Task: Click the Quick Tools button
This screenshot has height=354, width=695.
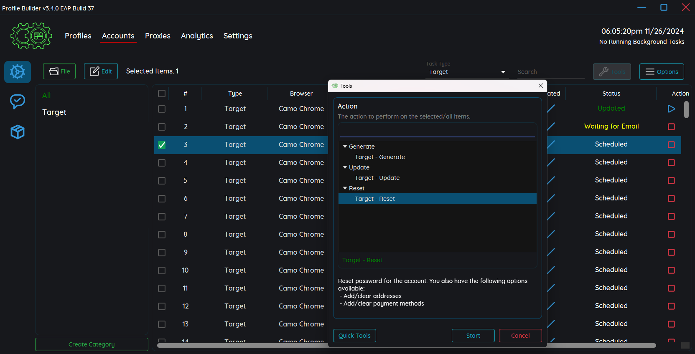Action: click(354, 336)
